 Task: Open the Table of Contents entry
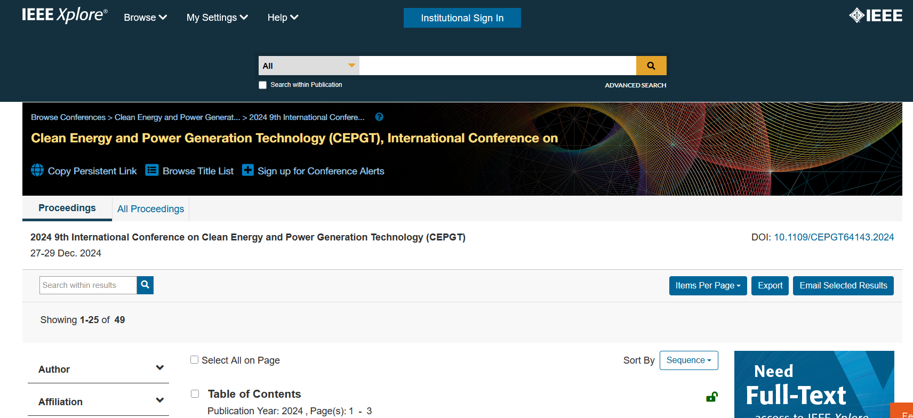point(254,394)
